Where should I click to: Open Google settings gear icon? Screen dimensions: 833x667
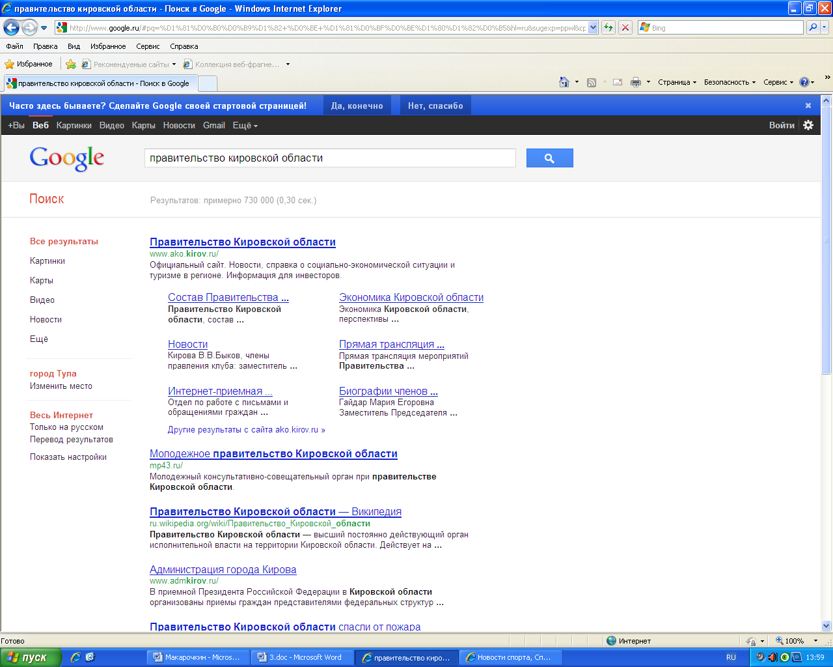point(808,125)
